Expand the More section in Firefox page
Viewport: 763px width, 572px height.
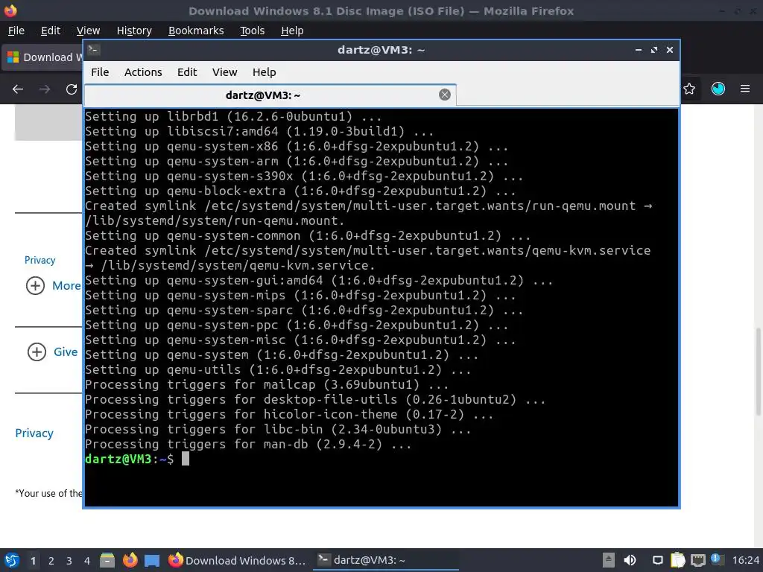[53, 285]
